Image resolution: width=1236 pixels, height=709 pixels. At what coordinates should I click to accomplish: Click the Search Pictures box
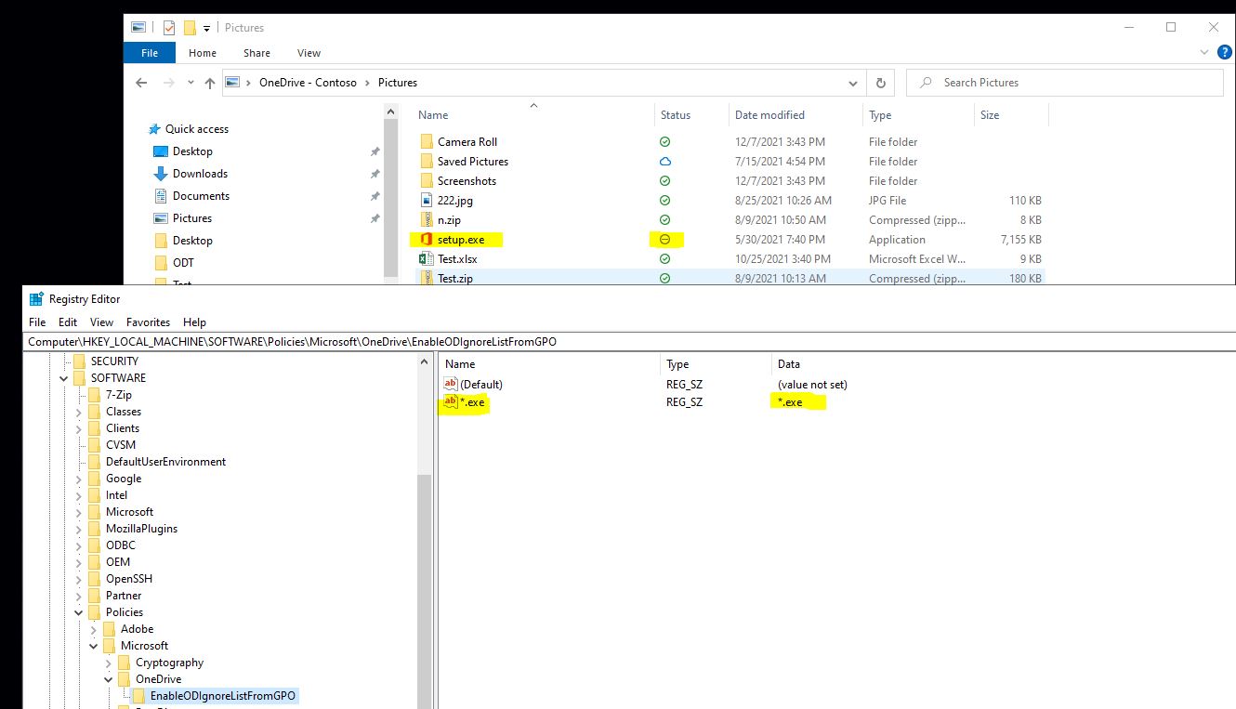(x=1065, y=83)
